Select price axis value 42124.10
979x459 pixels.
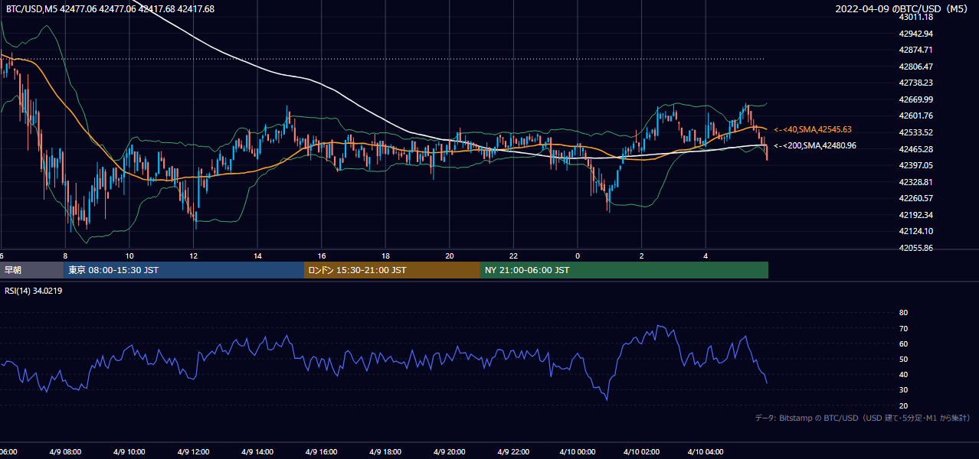tap(916, 231)
